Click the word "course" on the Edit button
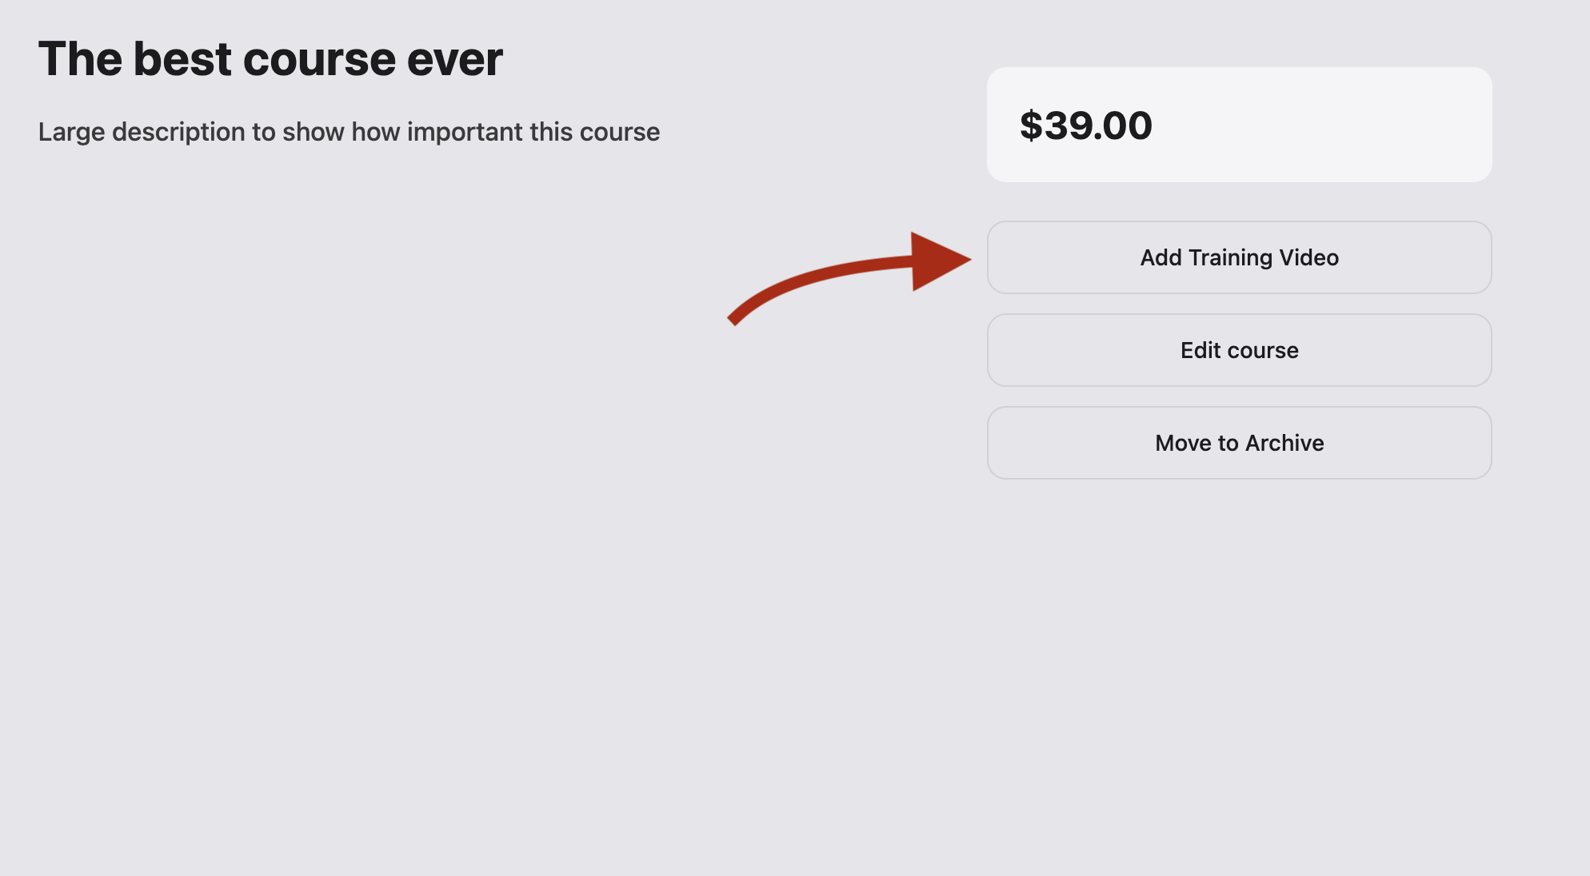This screenshot has width=1590, height=876. click(1262, 350)
